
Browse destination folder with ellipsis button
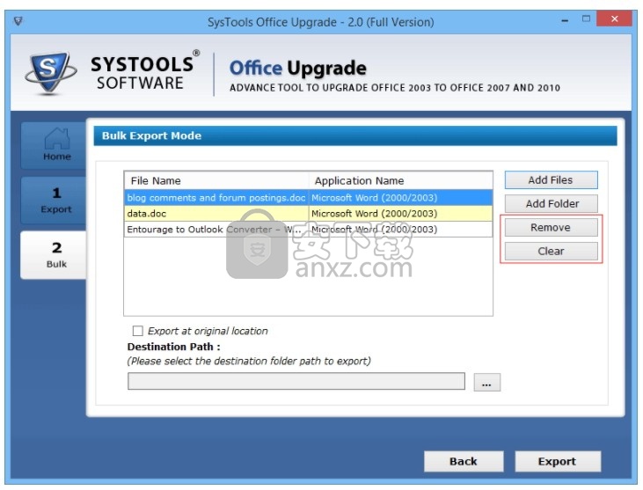(486, 382)
